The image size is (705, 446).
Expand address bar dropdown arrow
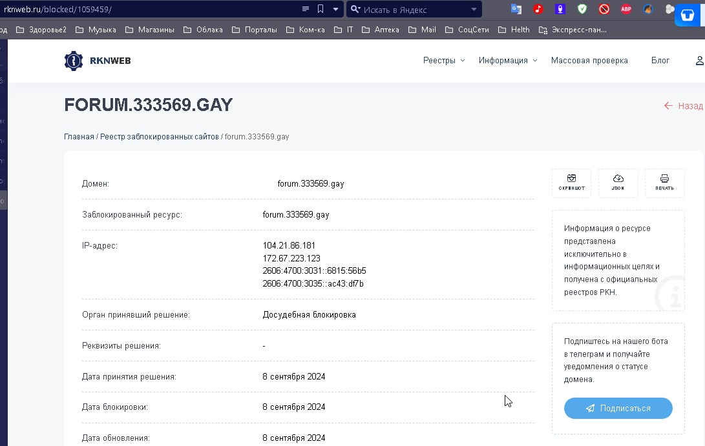click(x=335, y=9)
